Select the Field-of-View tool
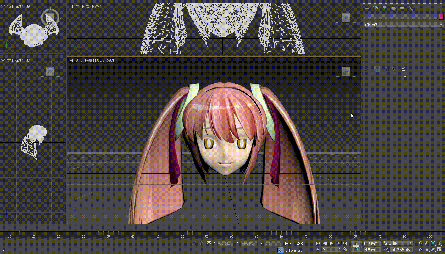 pyautogui.click(x=420, y=250)
